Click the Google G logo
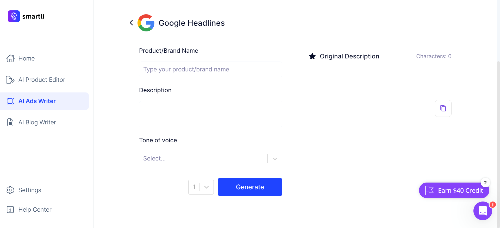500x228 pixels. 146,23
